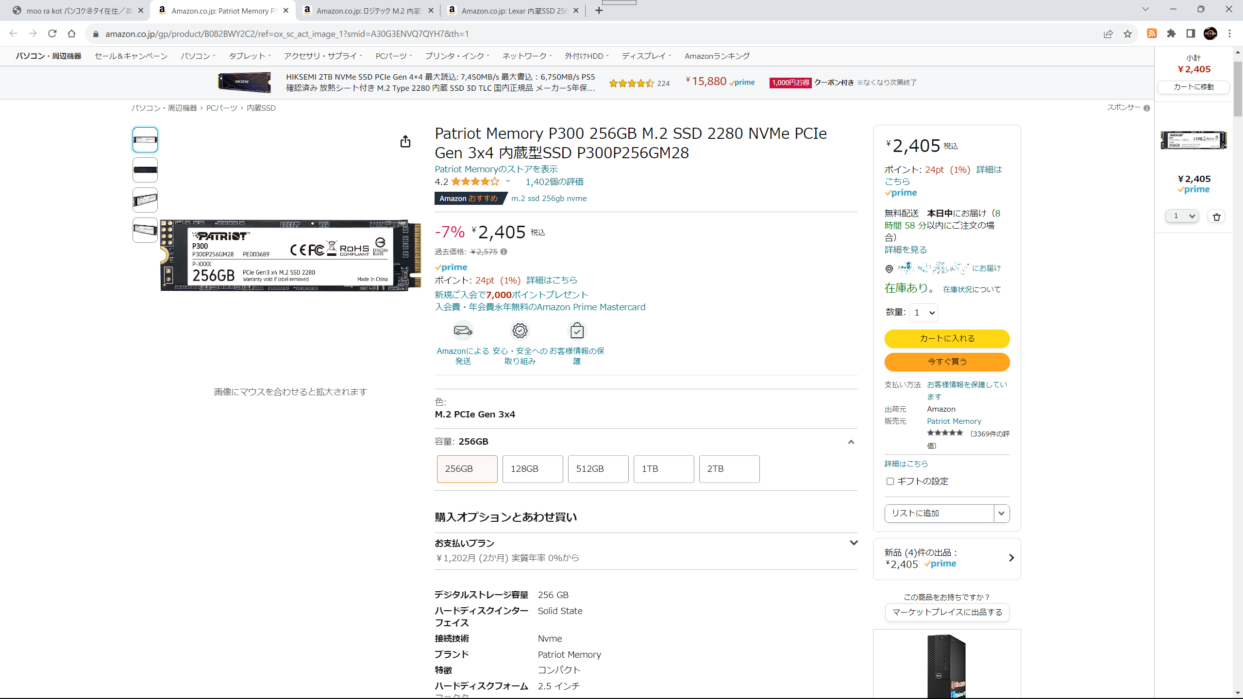Viewport: 1243px width, 699px height.
Task: Click the cart sidebar SSD thumbnail
Action: [1193, 140]
